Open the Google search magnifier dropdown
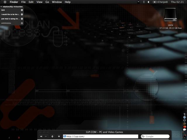Image resolution: width=187 pixels, height=140 pixels. pos(143,136)
